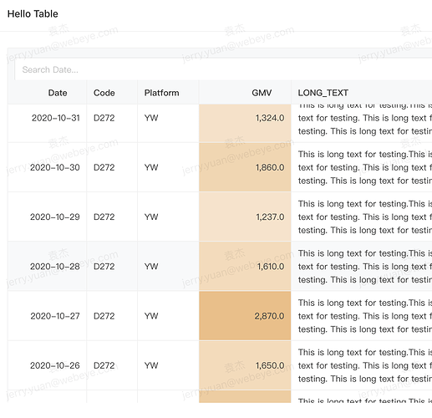Viewport: 432px width, 418px height.
Task: Select the GMV cell showing 1,610.0
Action: click(x=245, y=267)
